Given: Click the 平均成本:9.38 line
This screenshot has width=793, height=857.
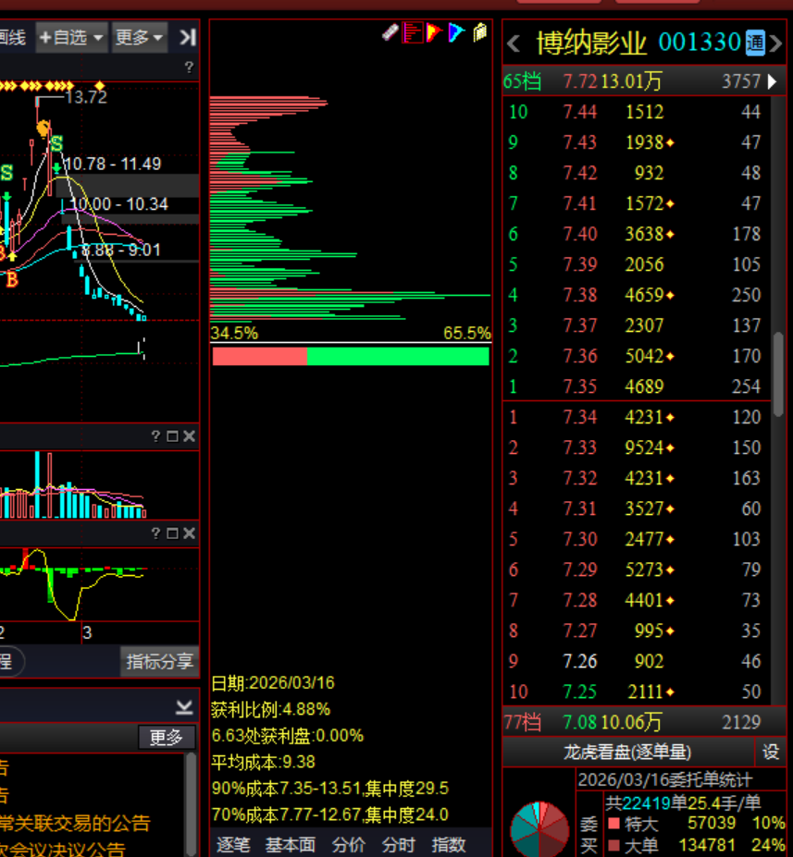Looking at the screenshot, I should 263,762.
